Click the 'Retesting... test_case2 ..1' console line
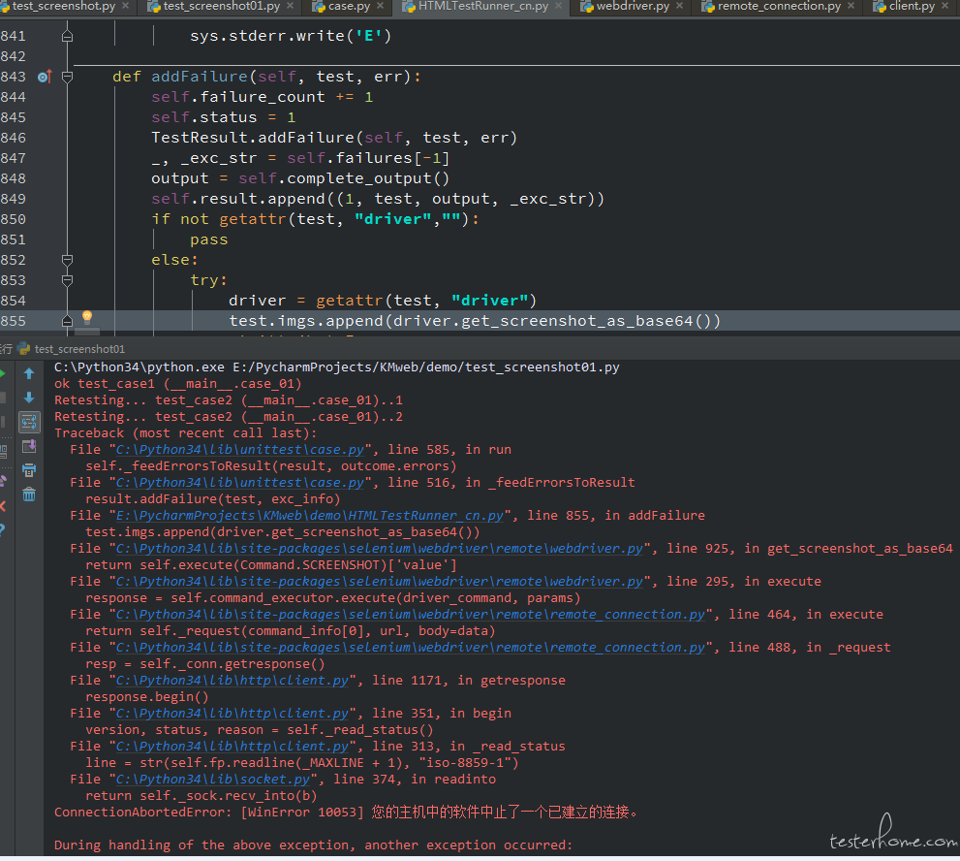960x861 pixels. [x=229, y=400]
